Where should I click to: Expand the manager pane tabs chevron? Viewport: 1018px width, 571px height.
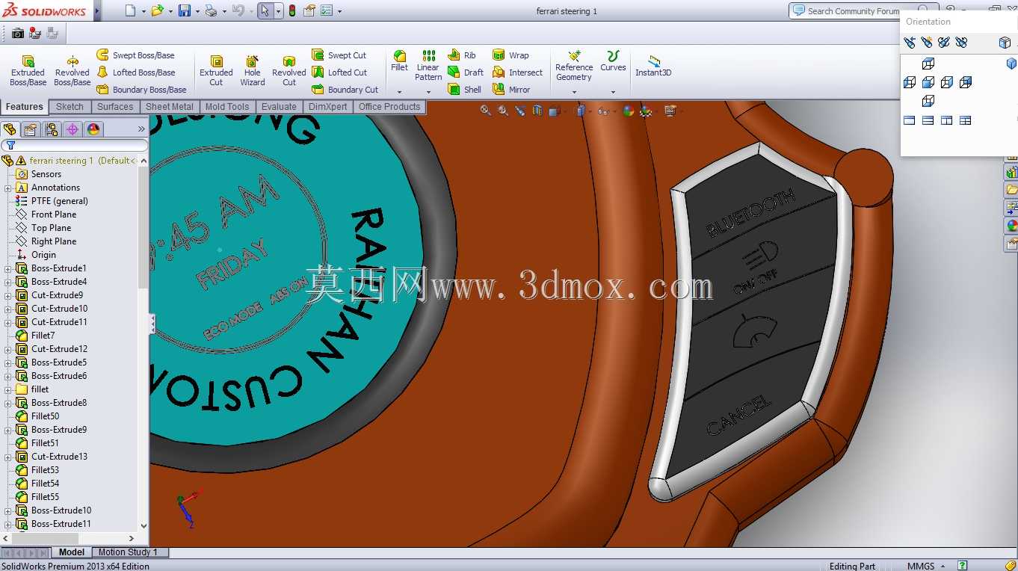pos(141,129)
